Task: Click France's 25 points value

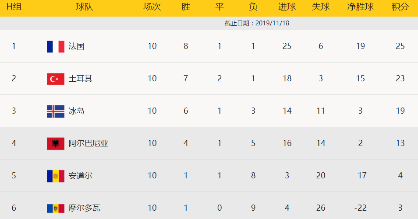Action: (x=400, y=46)
